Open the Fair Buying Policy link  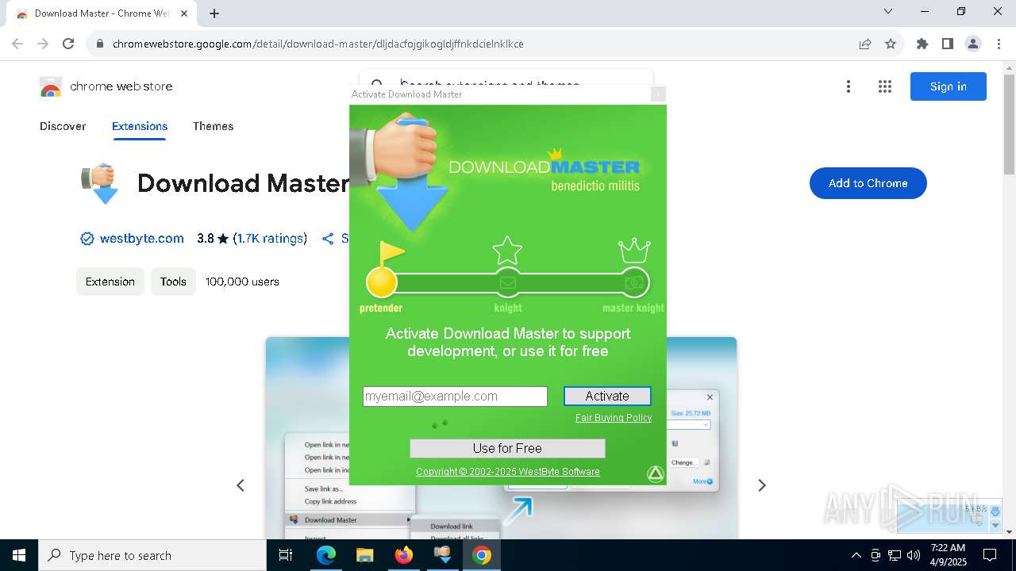point(614,418)
